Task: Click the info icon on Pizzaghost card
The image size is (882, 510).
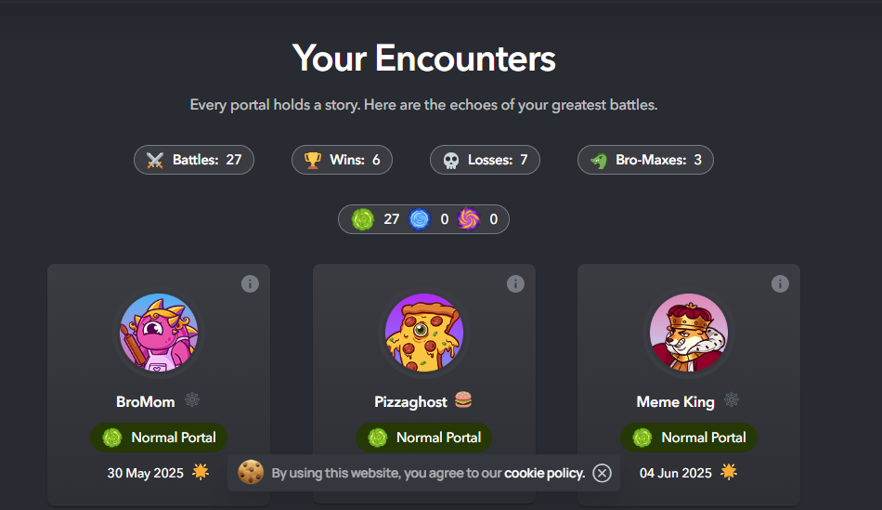Action: 515,284
